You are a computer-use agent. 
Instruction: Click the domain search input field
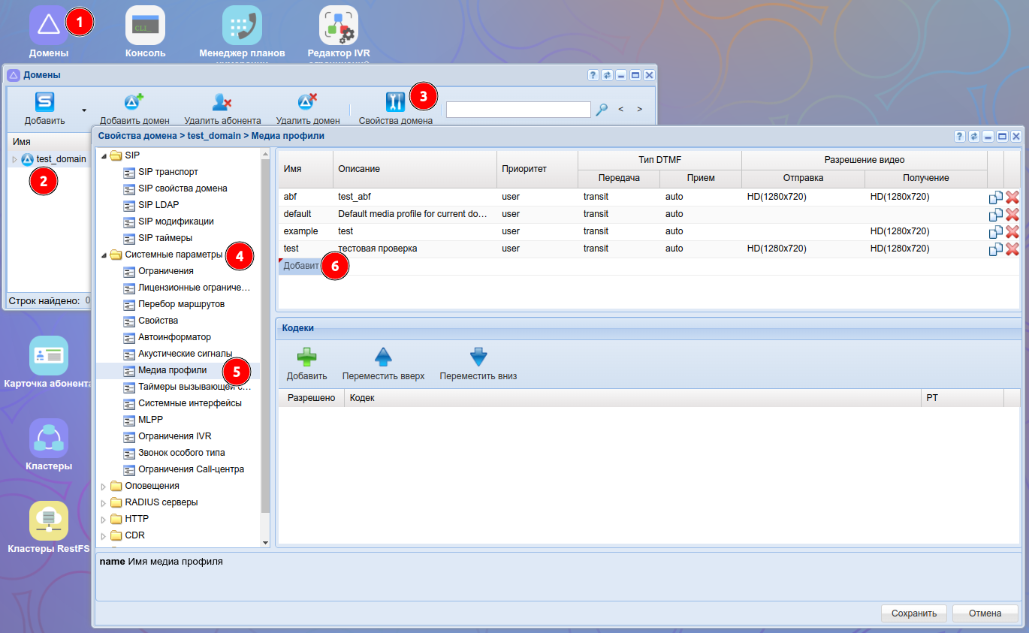pos(518,110)
